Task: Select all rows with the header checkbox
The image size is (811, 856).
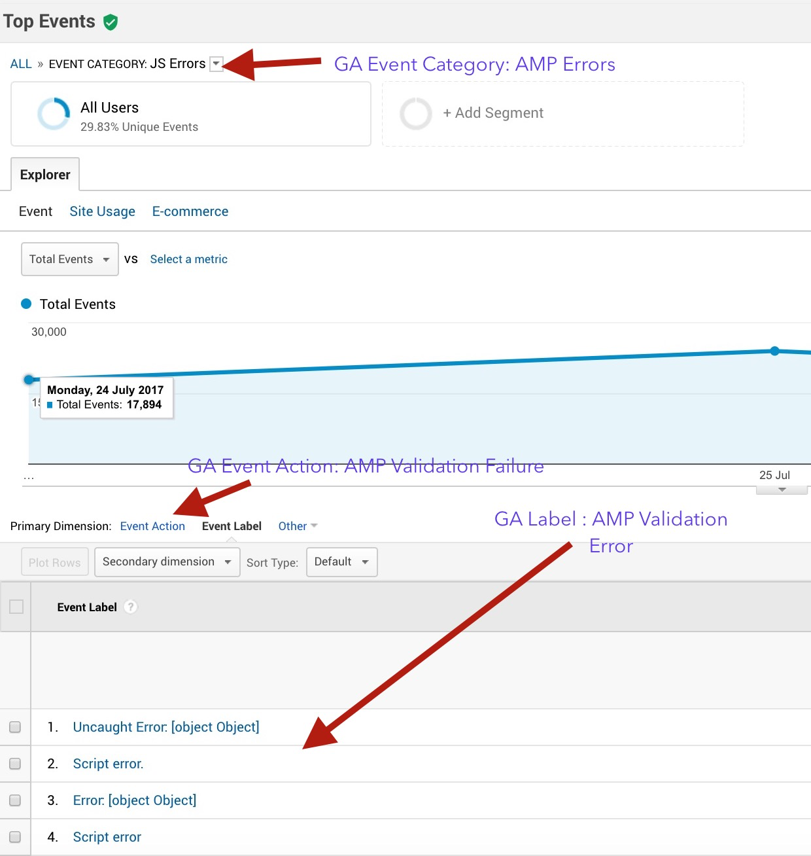Action: [15, 607]
